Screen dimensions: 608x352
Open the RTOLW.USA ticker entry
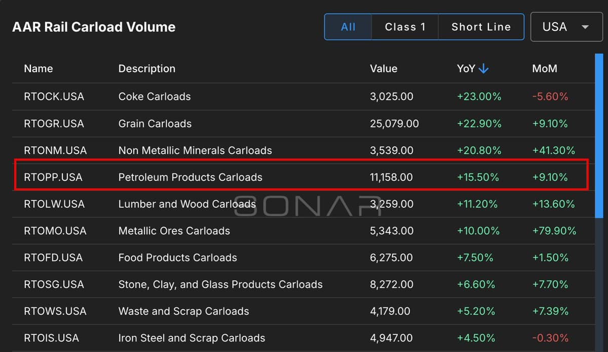click(x=54, y=204)
